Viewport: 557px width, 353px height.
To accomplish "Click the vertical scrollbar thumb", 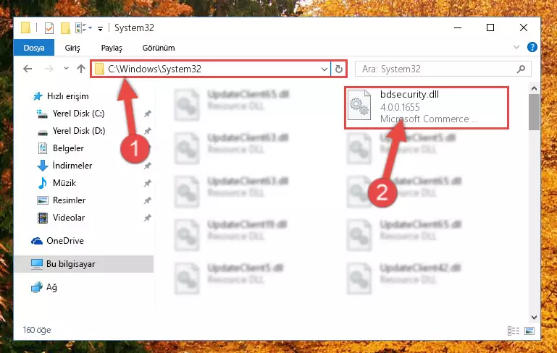I will tap(534, 112).
